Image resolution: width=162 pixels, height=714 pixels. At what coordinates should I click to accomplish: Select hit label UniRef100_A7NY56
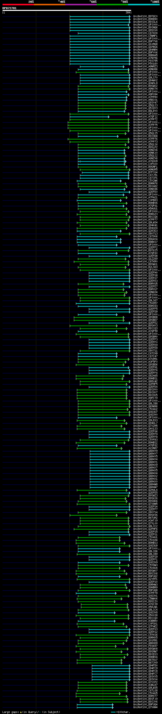pyautogui.click(x=145, y=58)
